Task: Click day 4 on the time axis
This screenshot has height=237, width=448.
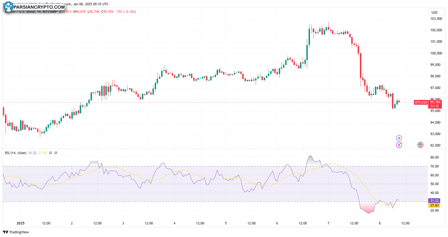Action: pos(175,223)
